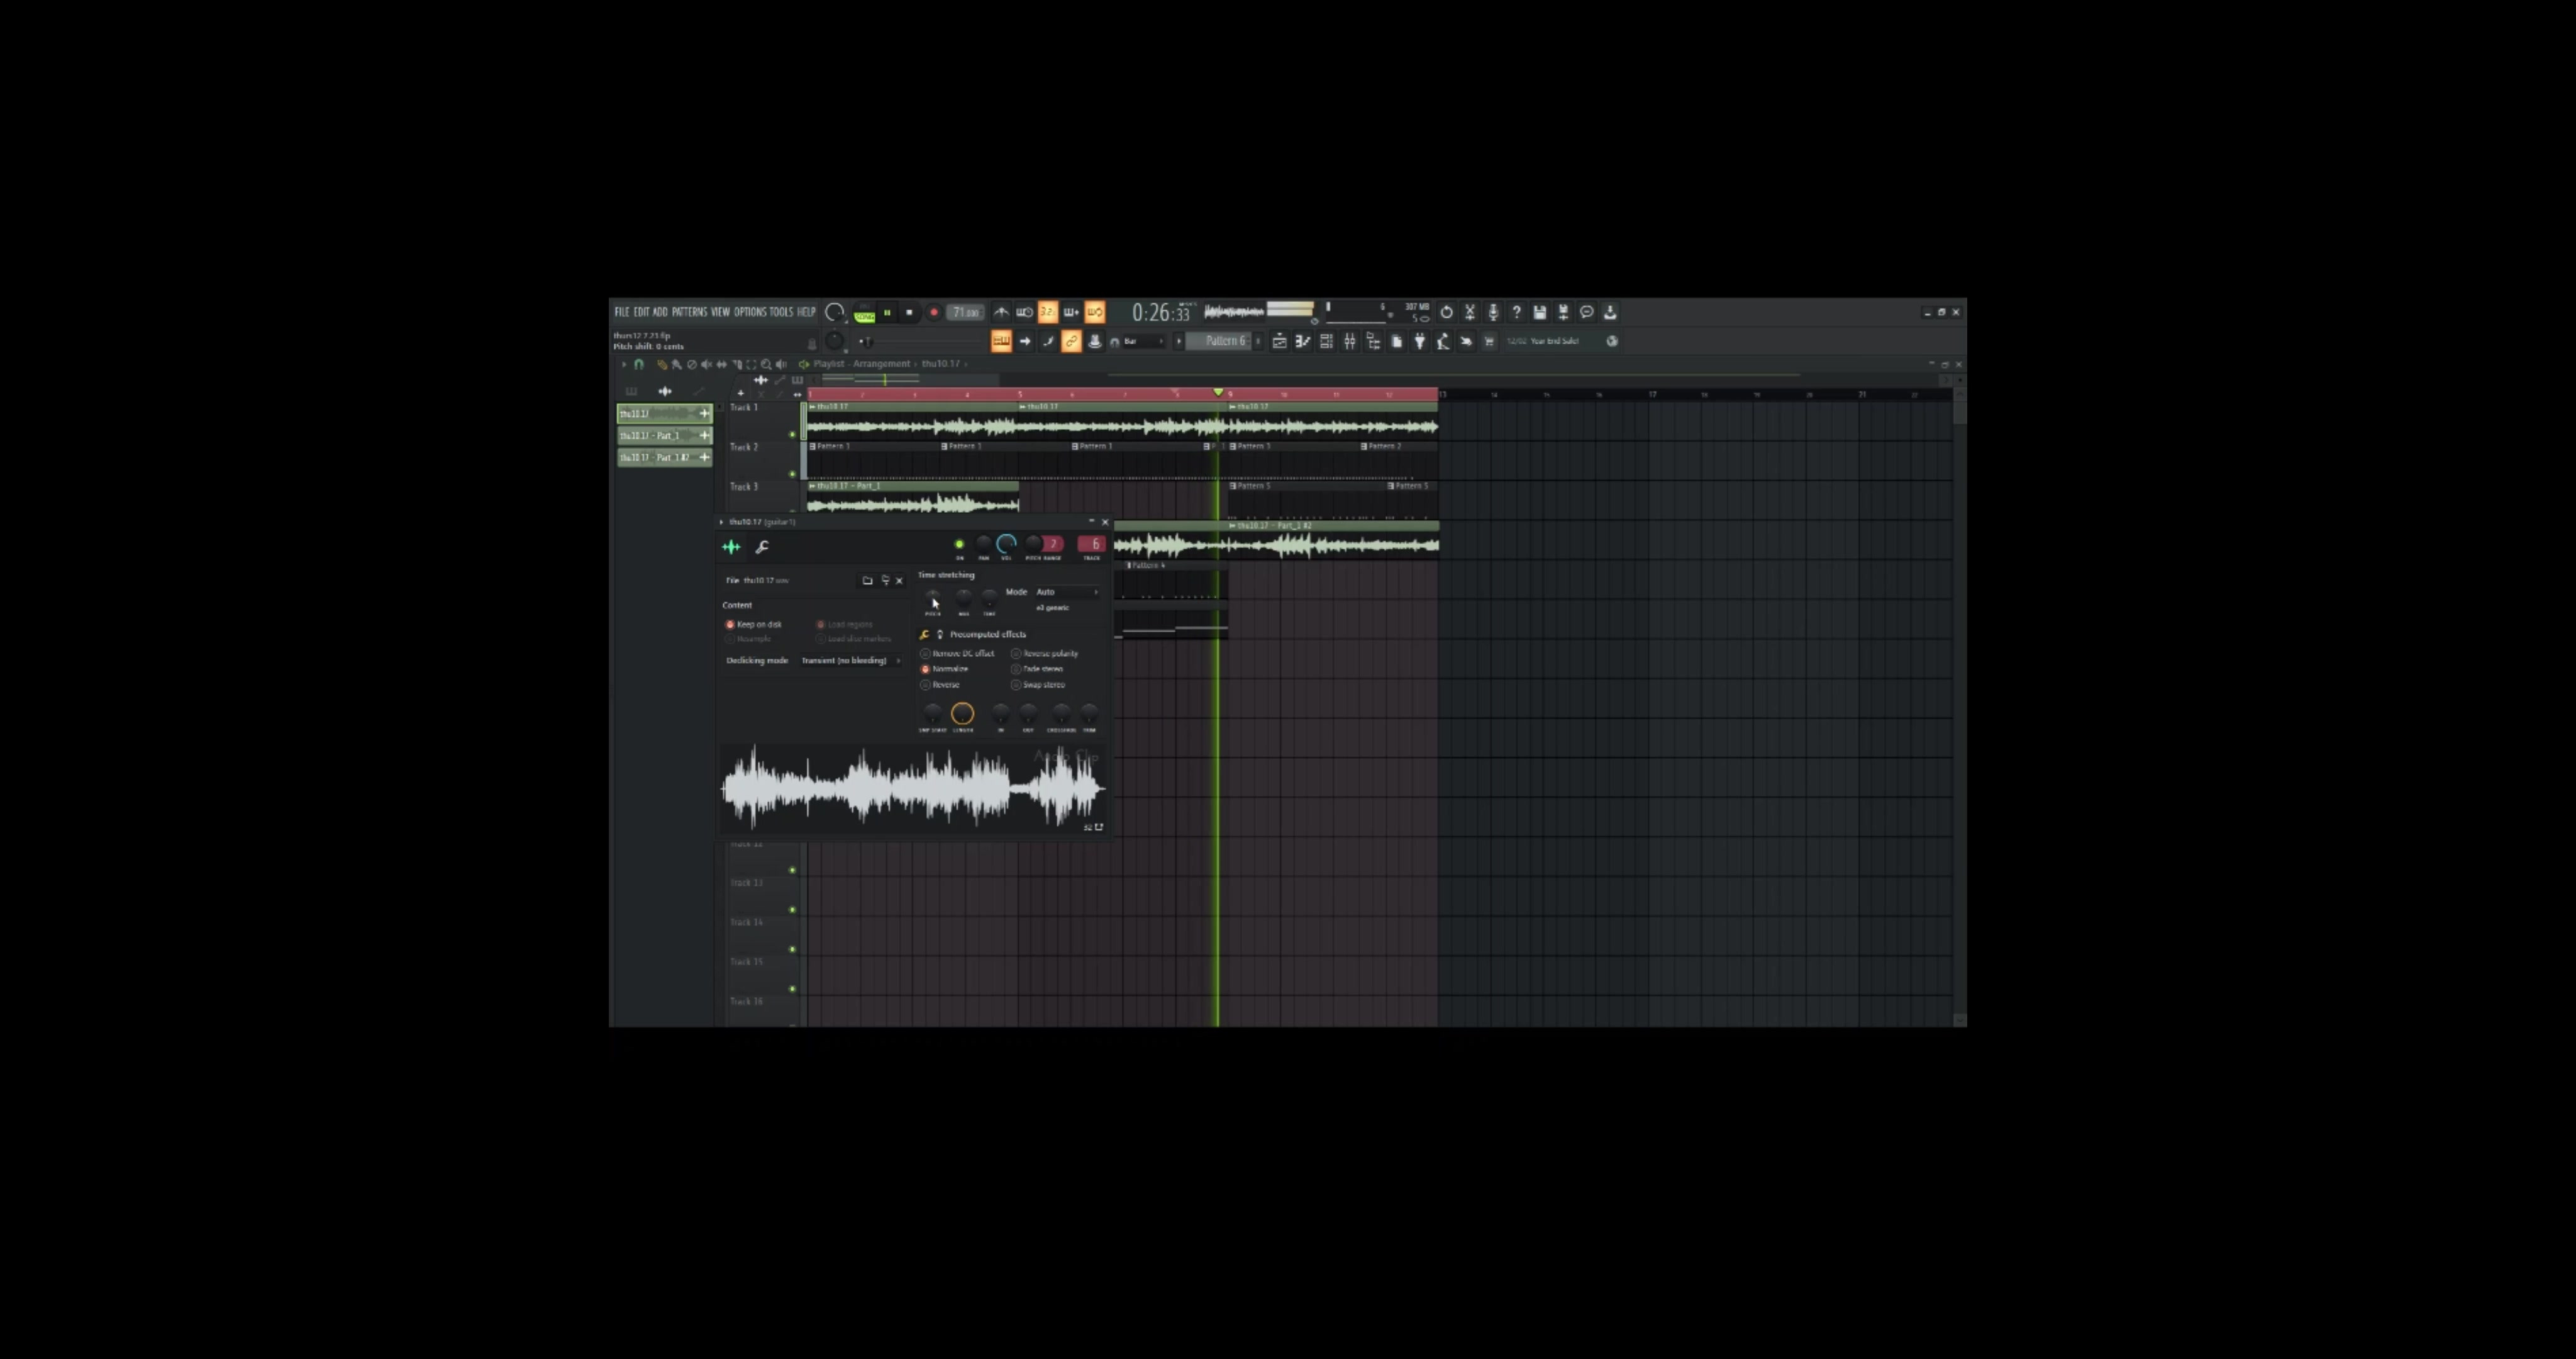
Task: Open the shop cart icon
Action: 1490,341
